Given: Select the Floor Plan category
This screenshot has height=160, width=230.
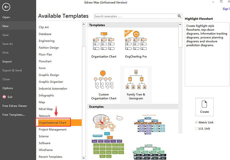Looking at the screenshot, I should click(45, 54).
